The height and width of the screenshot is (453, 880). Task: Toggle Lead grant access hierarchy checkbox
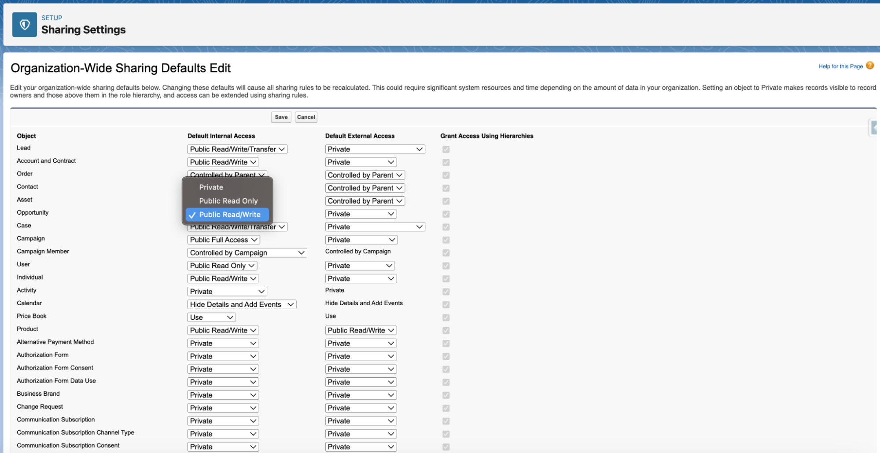446,150
